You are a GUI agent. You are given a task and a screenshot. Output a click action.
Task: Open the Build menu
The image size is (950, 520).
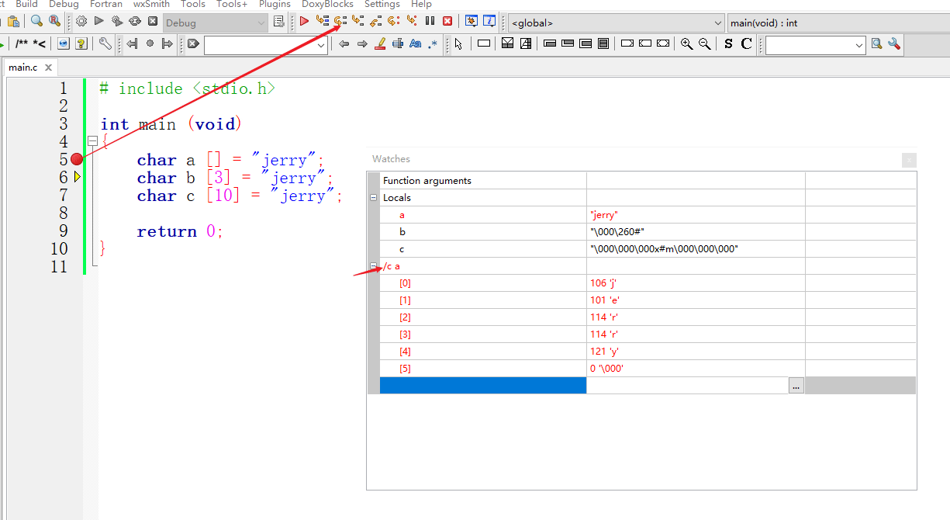pos(26,4)
